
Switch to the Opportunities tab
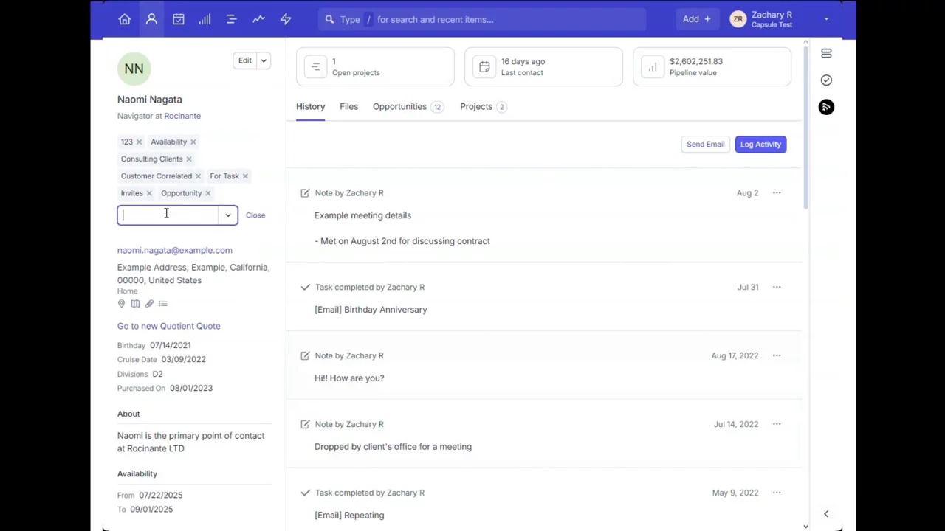point(399,107)
